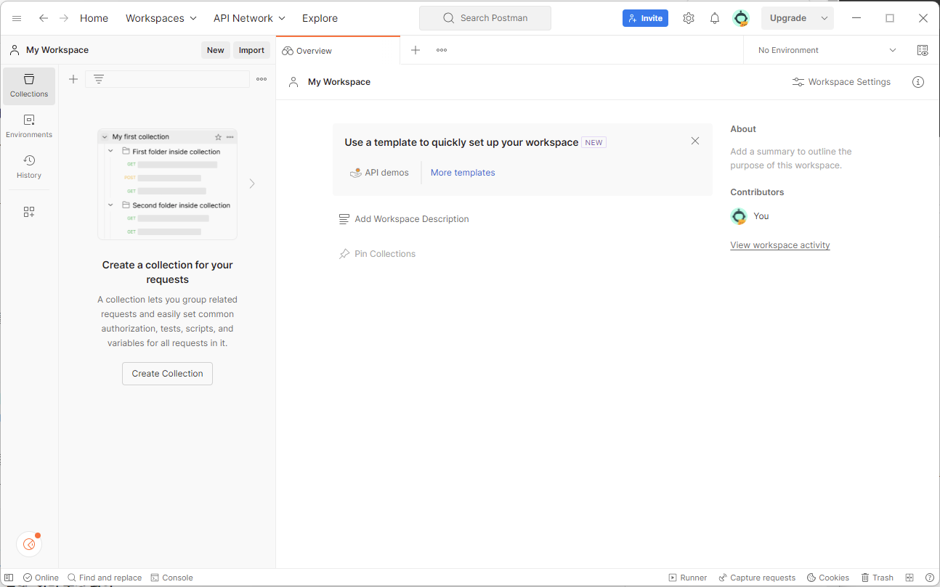
Task: Choose the API demos template
Action: click(x=379, y=173)
